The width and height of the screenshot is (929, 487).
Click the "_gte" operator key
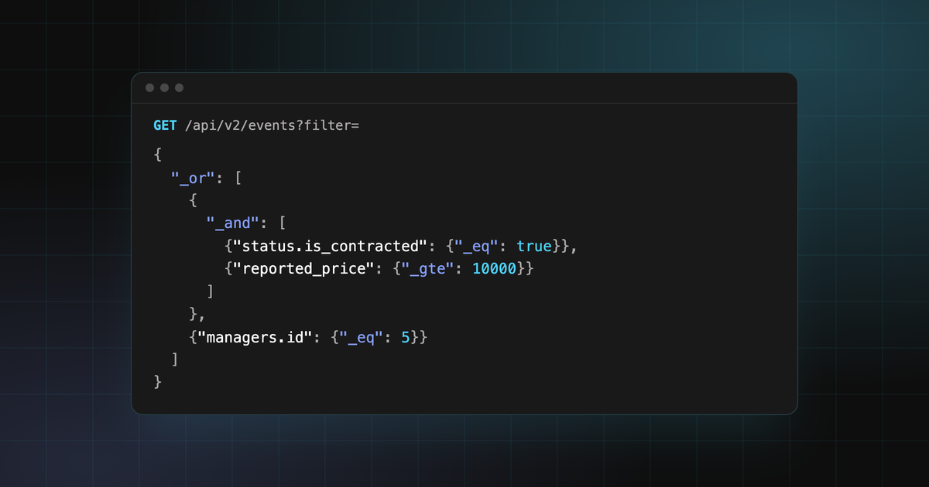point(428,269)
